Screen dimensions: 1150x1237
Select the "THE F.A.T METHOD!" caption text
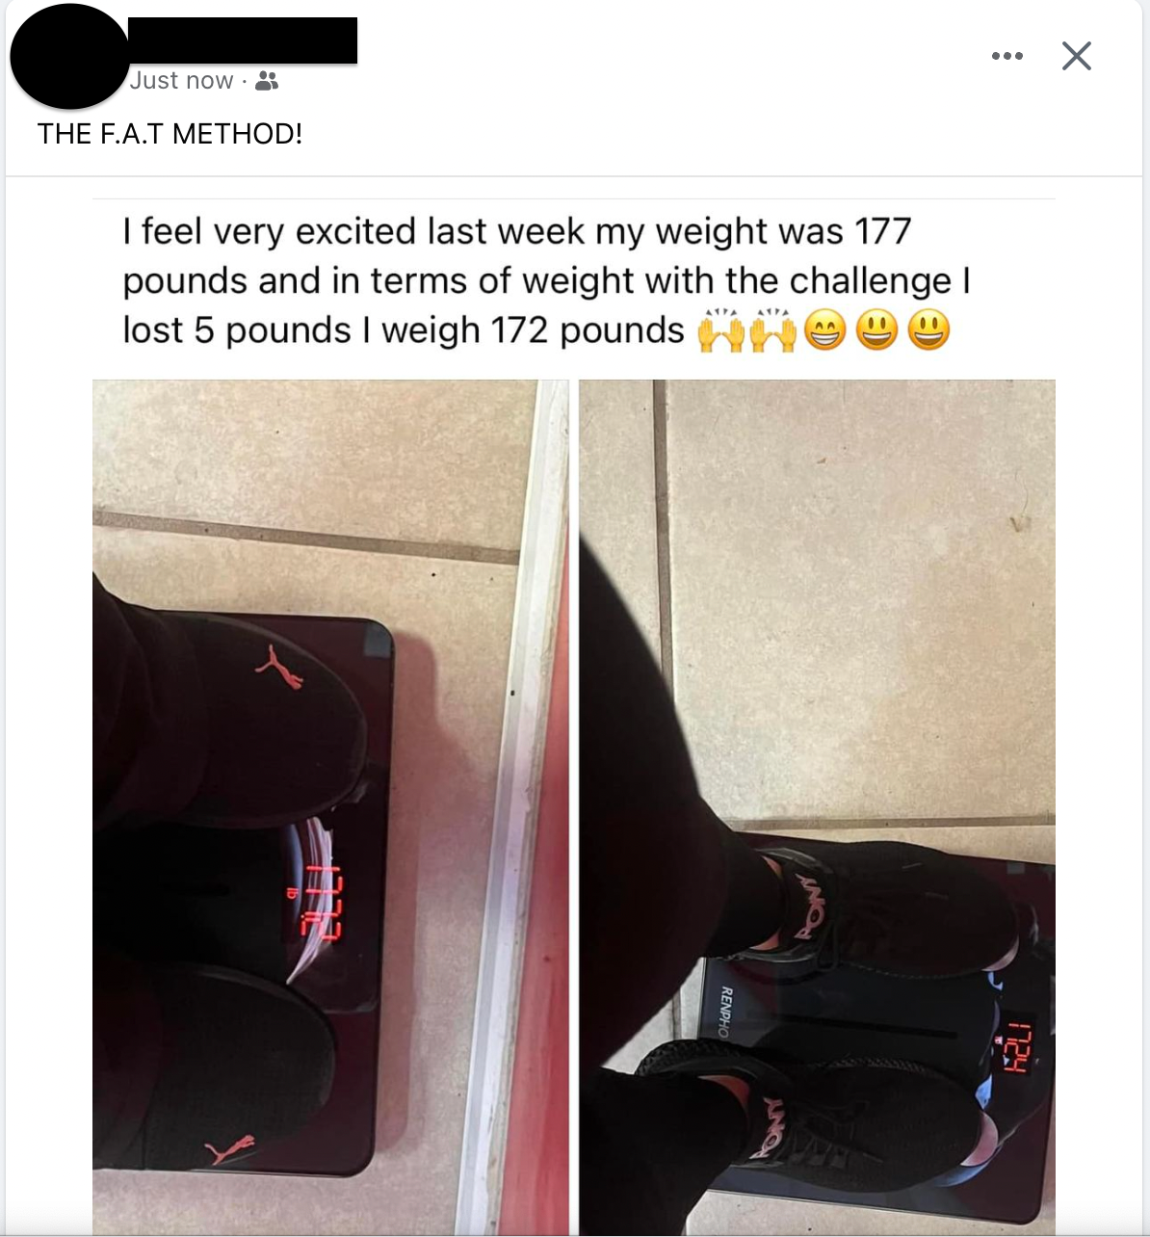point(170,134)
